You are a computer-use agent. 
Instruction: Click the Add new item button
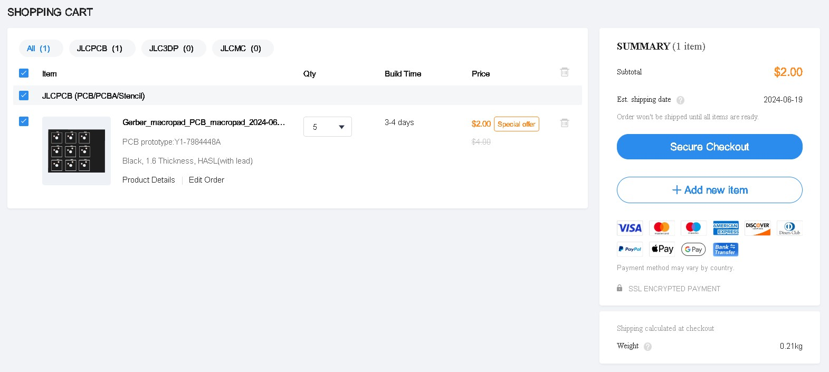click(x=710, y=190)
